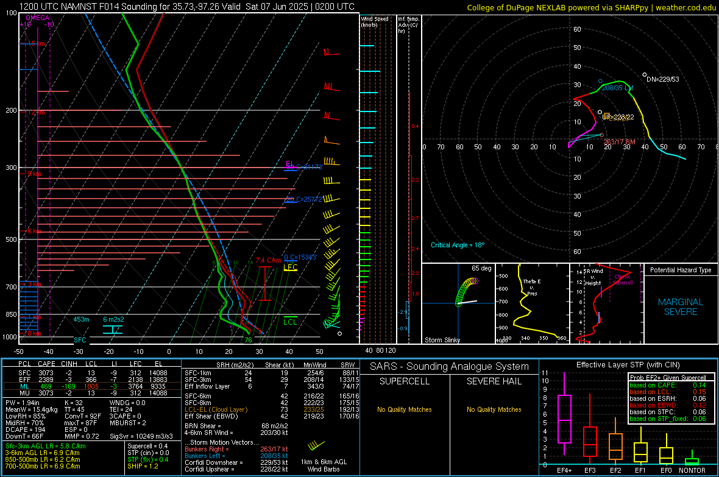Click the EF2 axis label

(615, 470)
